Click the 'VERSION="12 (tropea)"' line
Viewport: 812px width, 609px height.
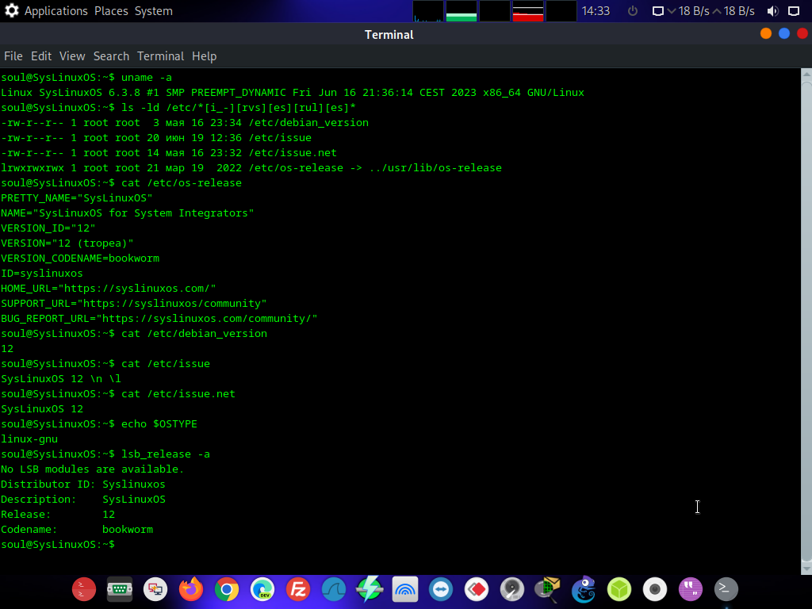[67, 243]
